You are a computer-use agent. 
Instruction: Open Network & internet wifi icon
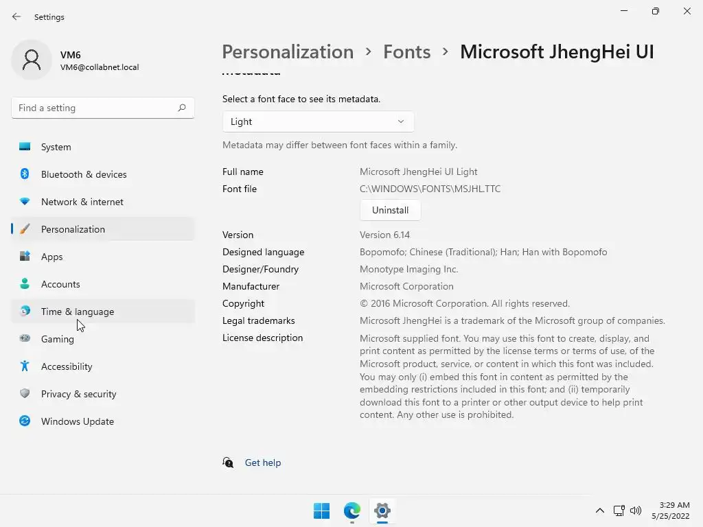[25, 202]
